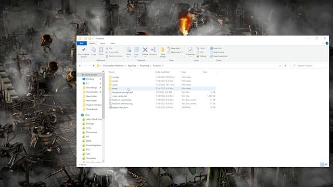Click Select none in the ribbon
This screenshot has height=187, width=333.
[x=217, y=52]
